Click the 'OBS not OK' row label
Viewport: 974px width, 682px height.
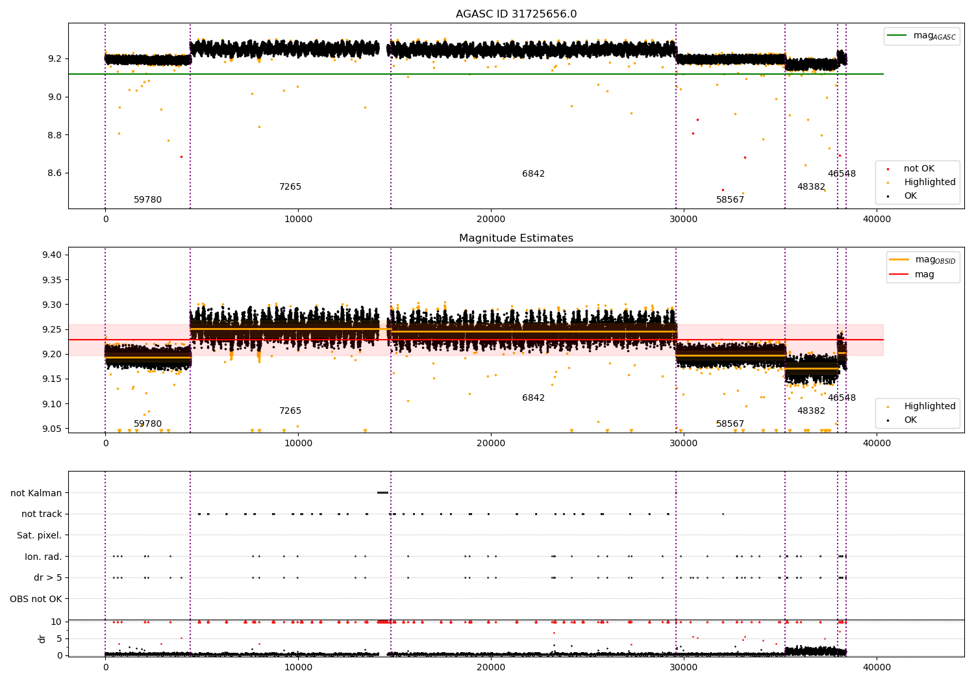pyautogui.click(x=36, y=599)
